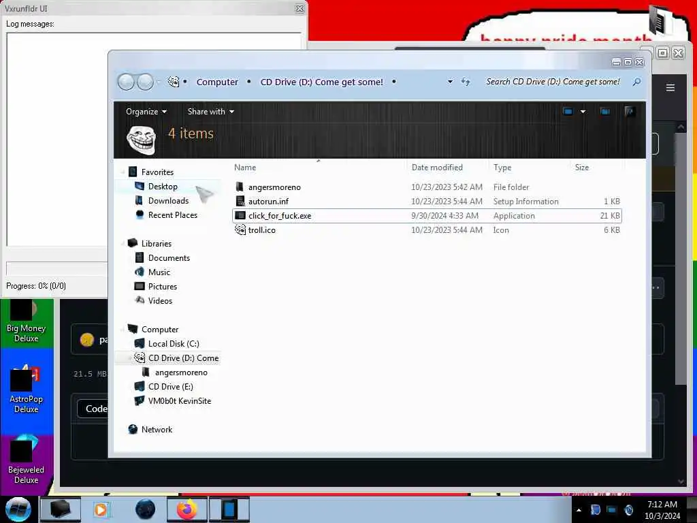This screenshot has width=697, height=523.
Task: Click the Windows Start orb
Action: 18,509
